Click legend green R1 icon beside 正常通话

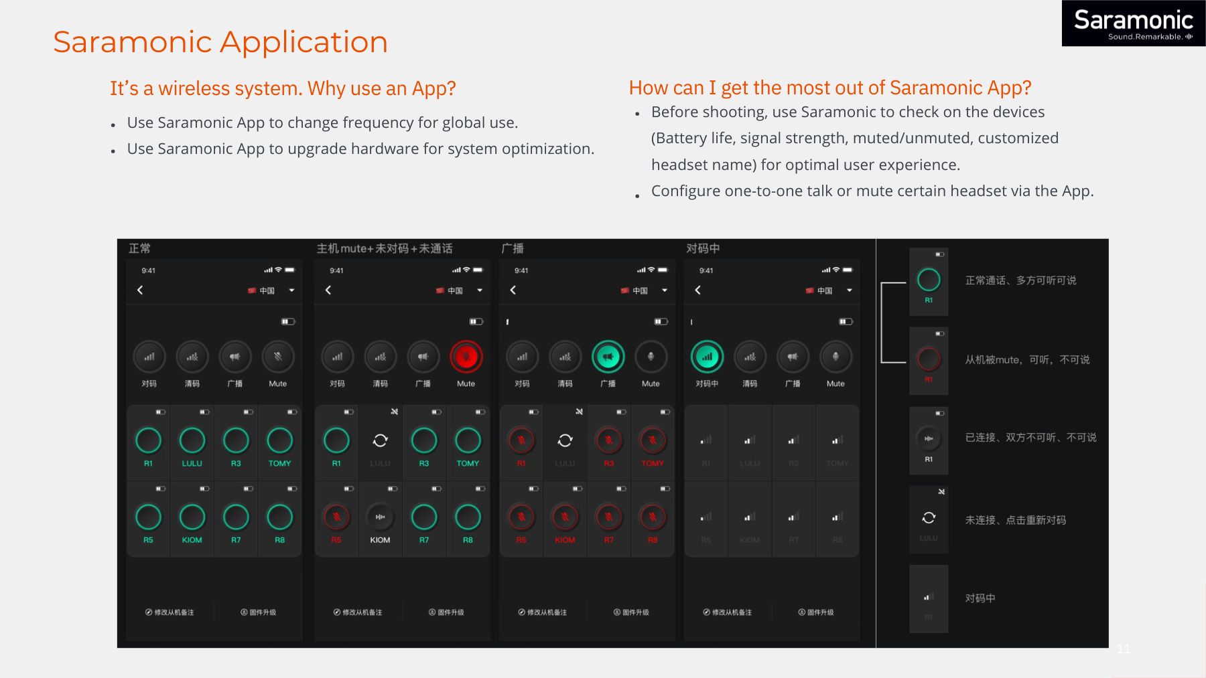[x=929, y=280]
